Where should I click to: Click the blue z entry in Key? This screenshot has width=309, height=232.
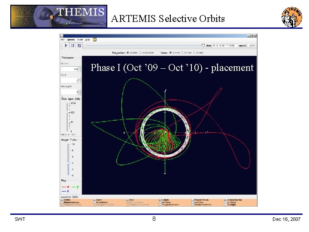[65, 191]
